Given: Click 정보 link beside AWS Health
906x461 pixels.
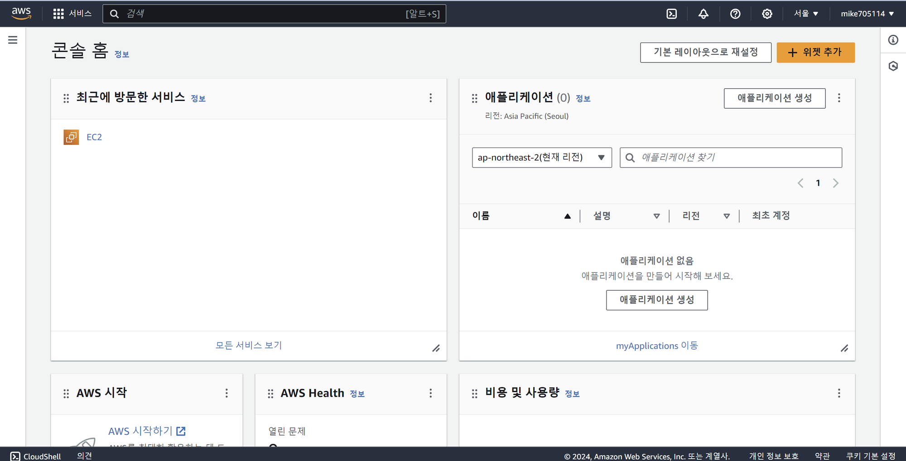Looking at the screenshot, I should (357, 394).
